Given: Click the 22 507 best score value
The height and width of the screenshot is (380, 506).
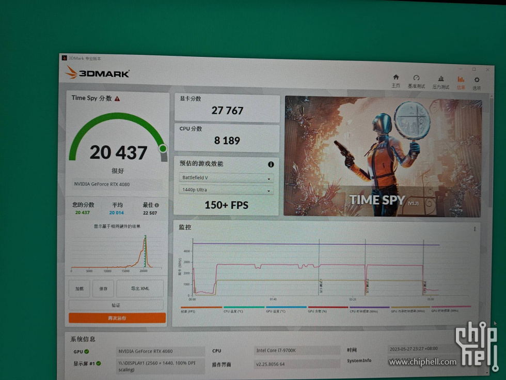Looking at the screenshot, I should [150, 213].
